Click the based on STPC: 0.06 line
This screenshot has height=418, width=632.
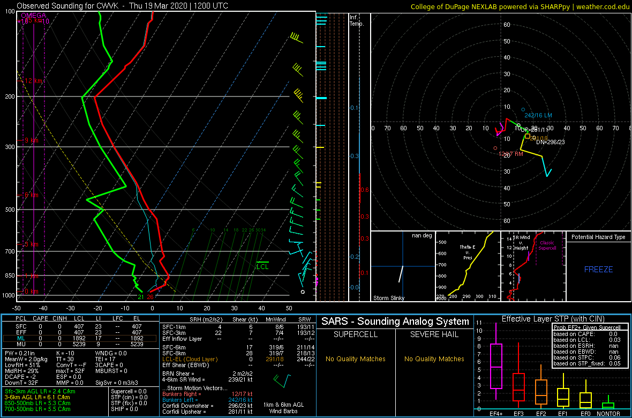click(586, 356)
